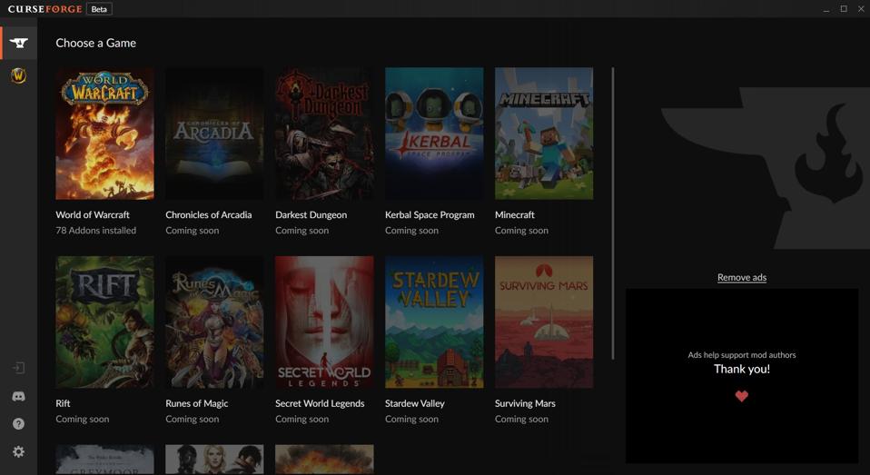This screenshot has height=475, width=870.
Task: Open the Discord icon in sidebar
Action: click(x=18, y=396)
